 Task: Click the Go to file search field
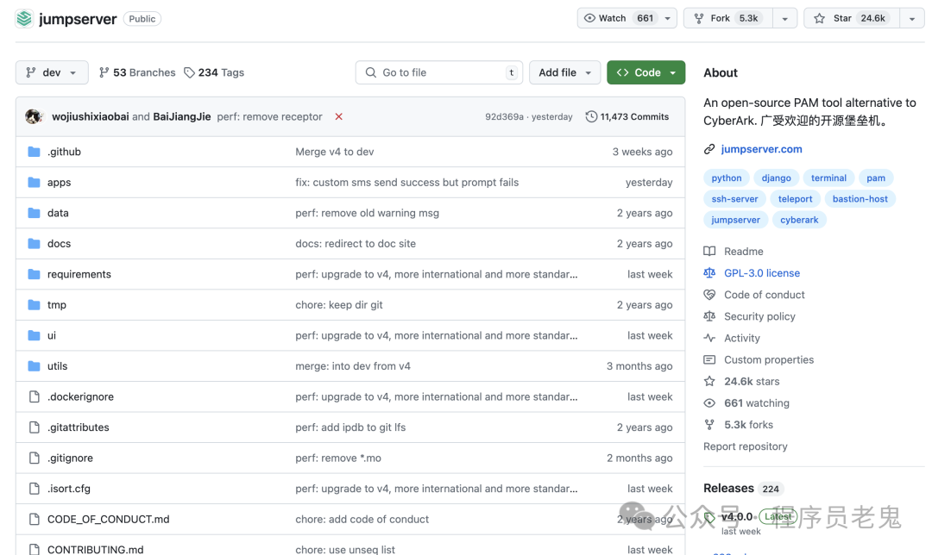[x=439, y=72]
